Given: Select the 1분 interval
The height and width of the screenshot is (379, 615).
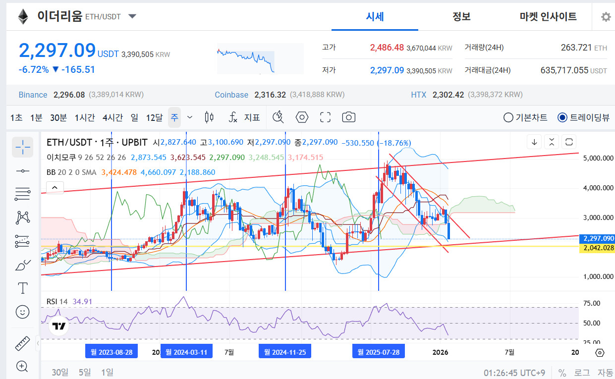Looking at the screenshot, I should [36, 117].
